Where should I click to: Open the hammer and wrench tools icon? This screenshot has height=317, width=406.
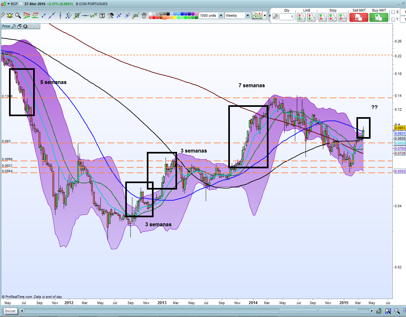(x=110, y=15)
